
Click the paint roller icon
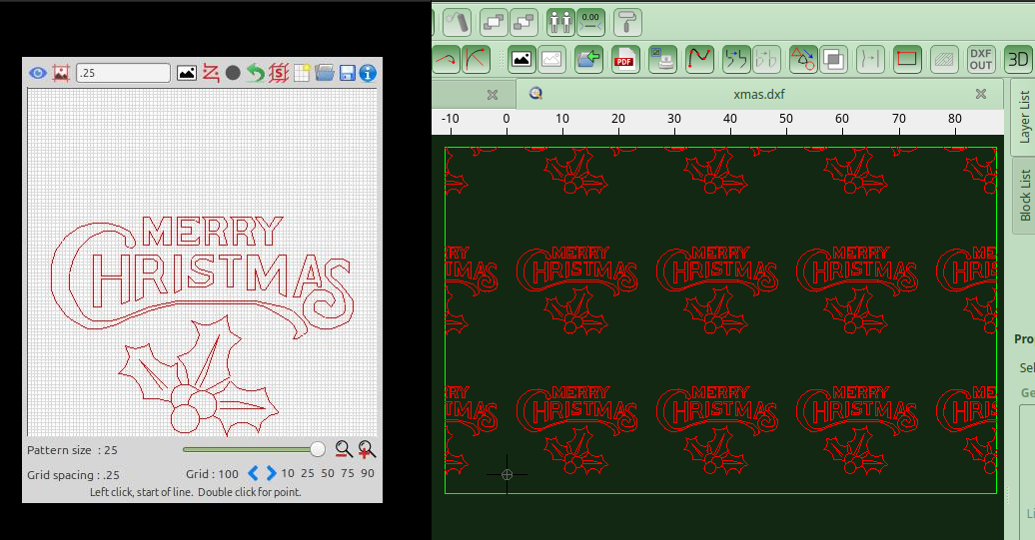click(627, 22)
